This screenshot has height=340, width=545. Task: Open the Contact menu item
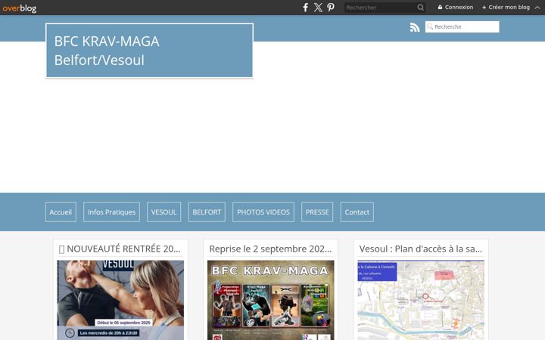(357, 212)
